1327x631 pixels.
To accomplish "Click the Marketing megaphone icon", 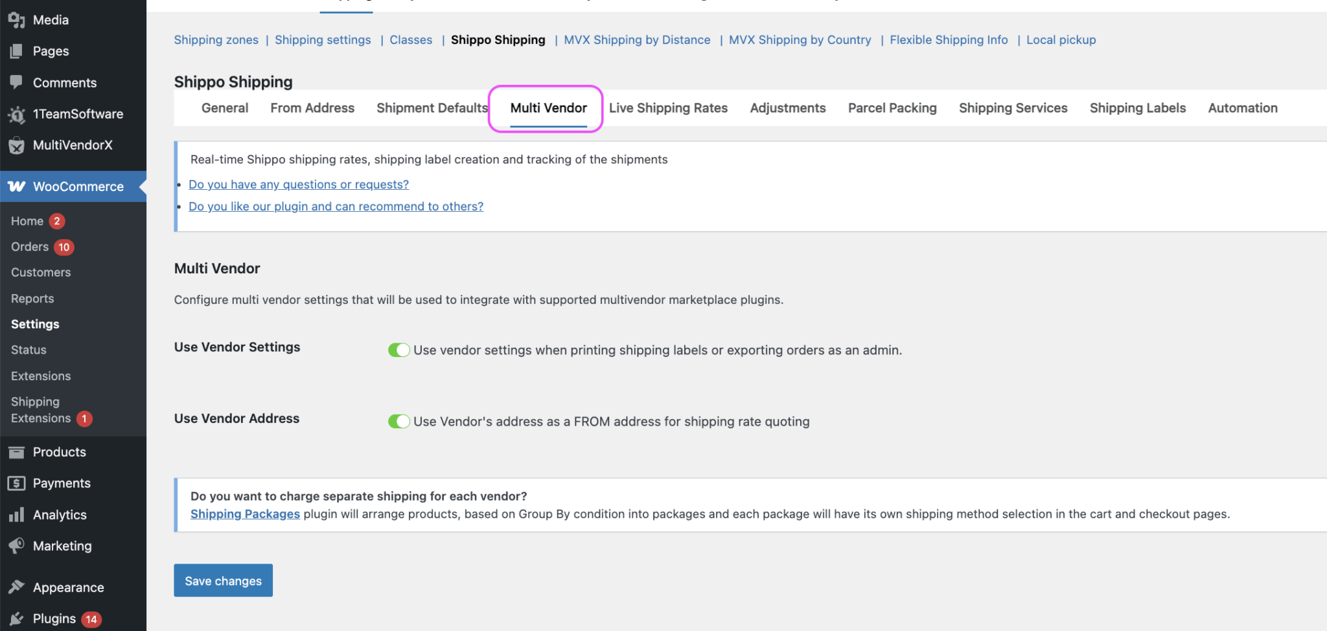I will click(x=16, y=546).
